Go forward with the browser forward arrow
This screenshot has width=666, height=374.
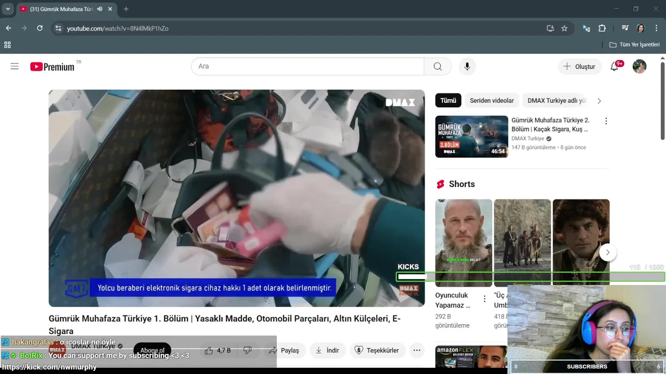pos(24,28)
